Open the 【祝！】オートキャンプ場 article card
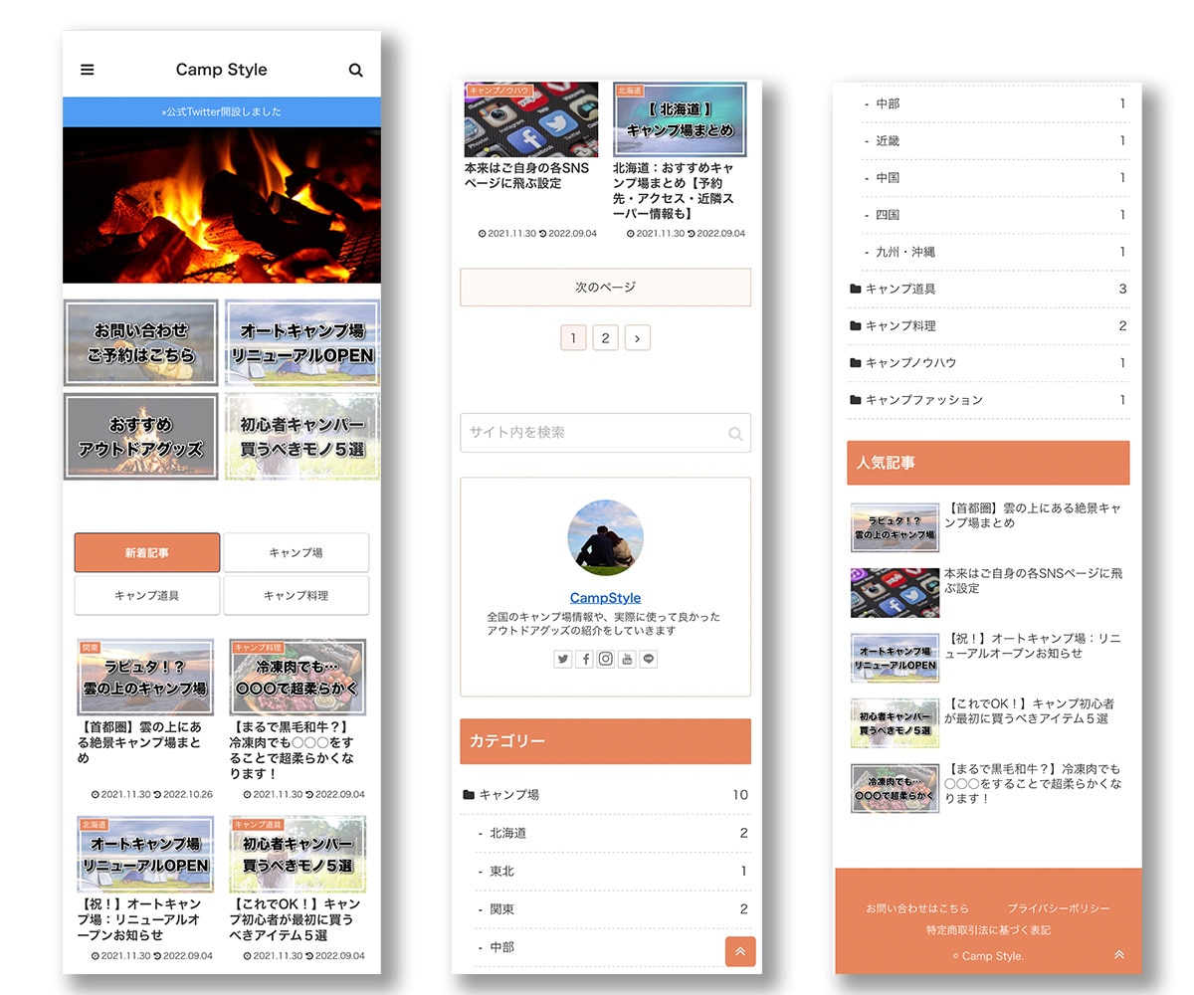The width and height of the screenshot is (1194, 995). pyautogui.click(x=145, y=889)
